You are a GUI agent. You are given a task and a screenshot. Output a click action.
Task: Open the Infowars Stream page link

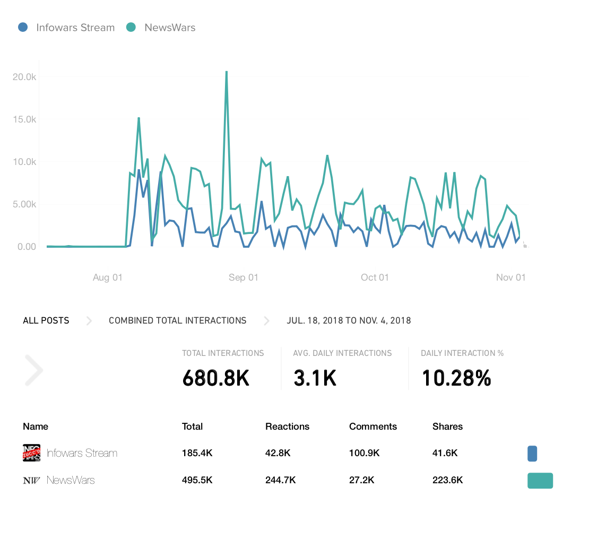point(82,453)
